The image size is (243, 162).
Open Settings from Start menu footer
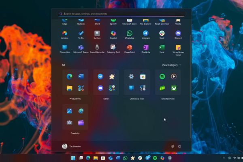tap(173, 146)
